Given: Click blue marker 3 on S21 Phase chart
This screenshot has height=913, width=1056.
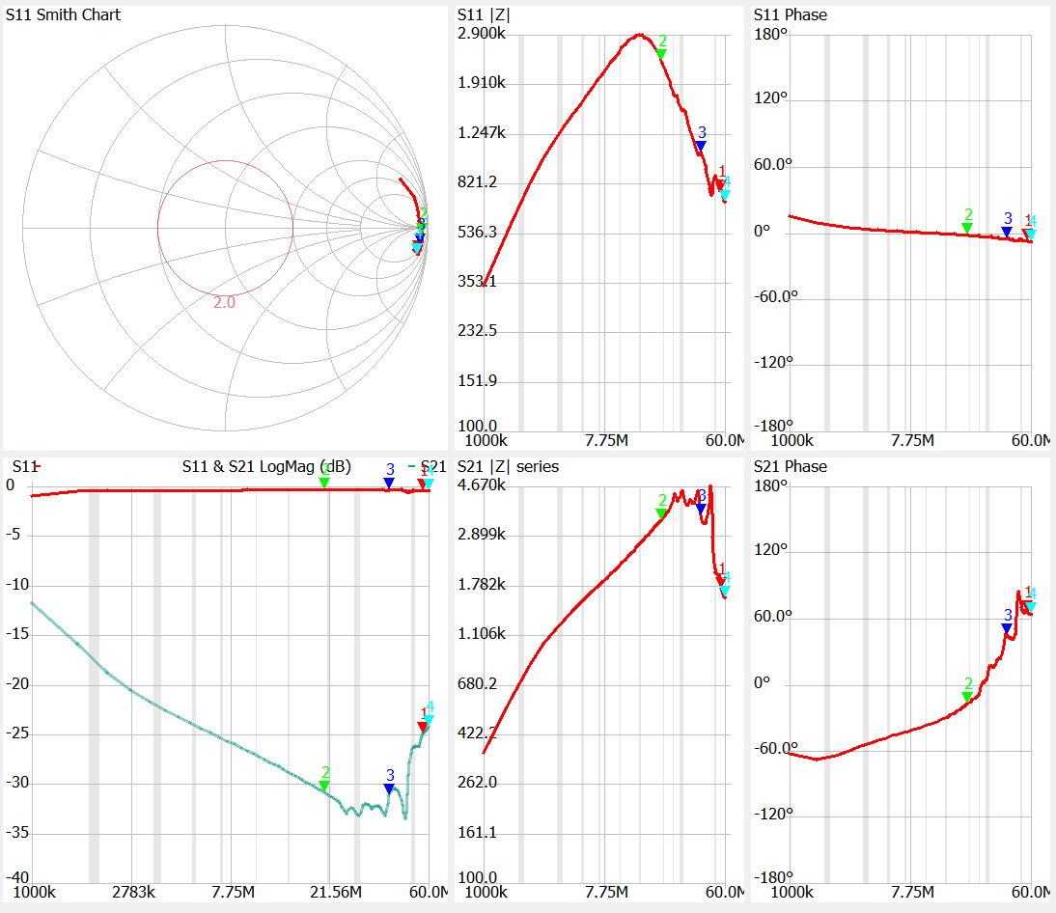Looking at the screenshot, I should tap(1007, 628).
